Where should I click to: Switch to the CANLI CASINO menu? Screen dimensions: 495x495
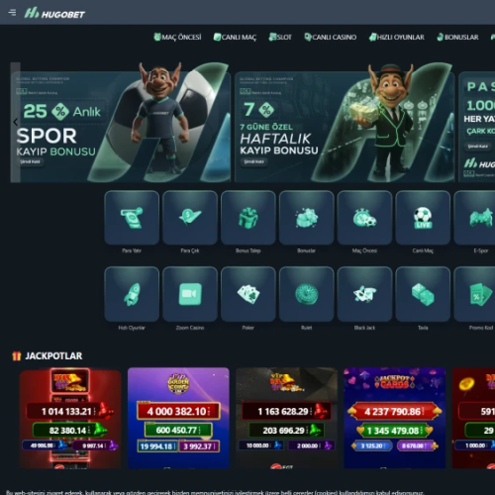click(331, 37)
